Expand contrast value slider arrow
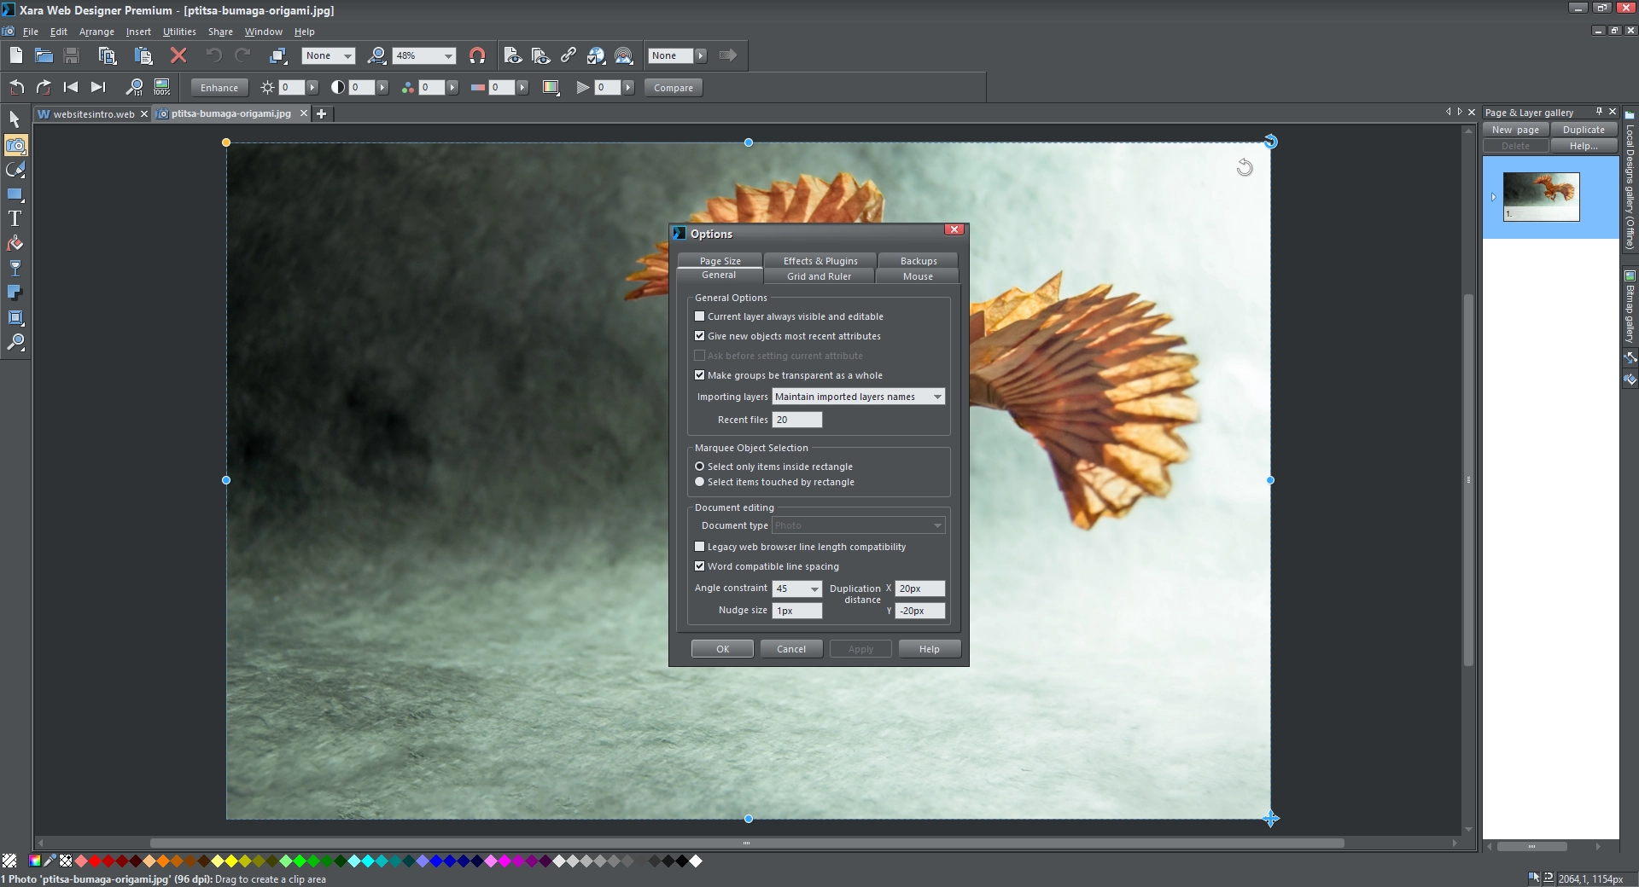This screenshot has width=1639, height=887. click(x=382, y=87)
